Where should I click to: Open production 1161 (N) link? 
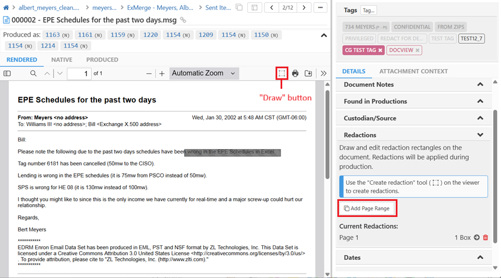point(90,35)
